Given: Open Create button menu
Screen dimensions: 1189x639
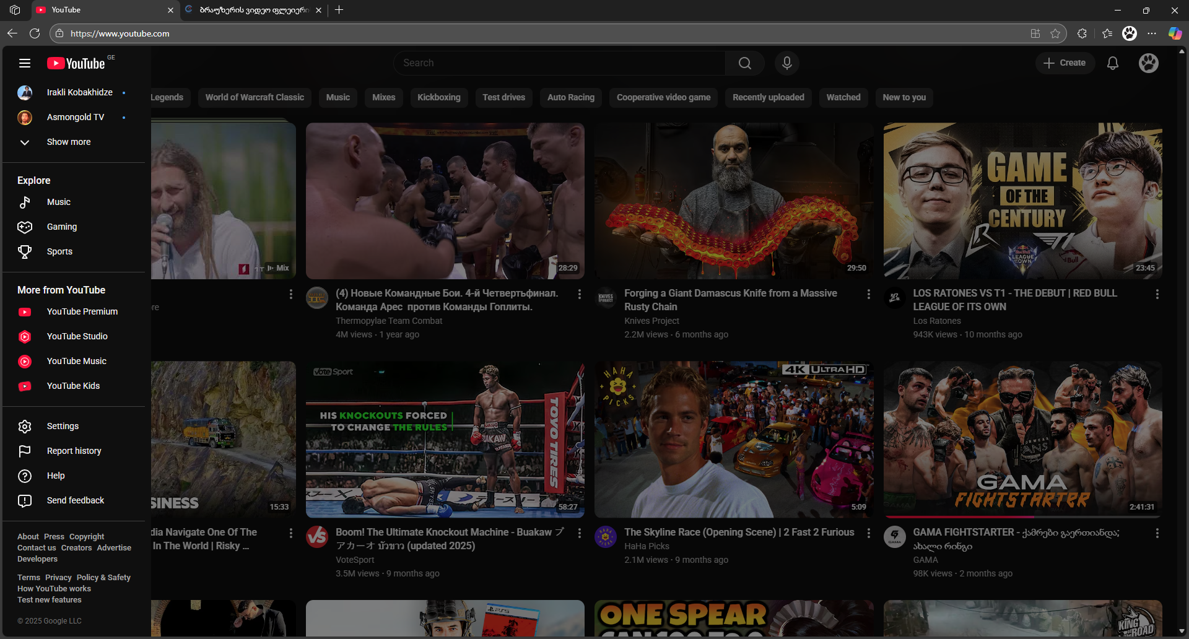Looking at the screenshot, I should click(x=1065, y=63).
